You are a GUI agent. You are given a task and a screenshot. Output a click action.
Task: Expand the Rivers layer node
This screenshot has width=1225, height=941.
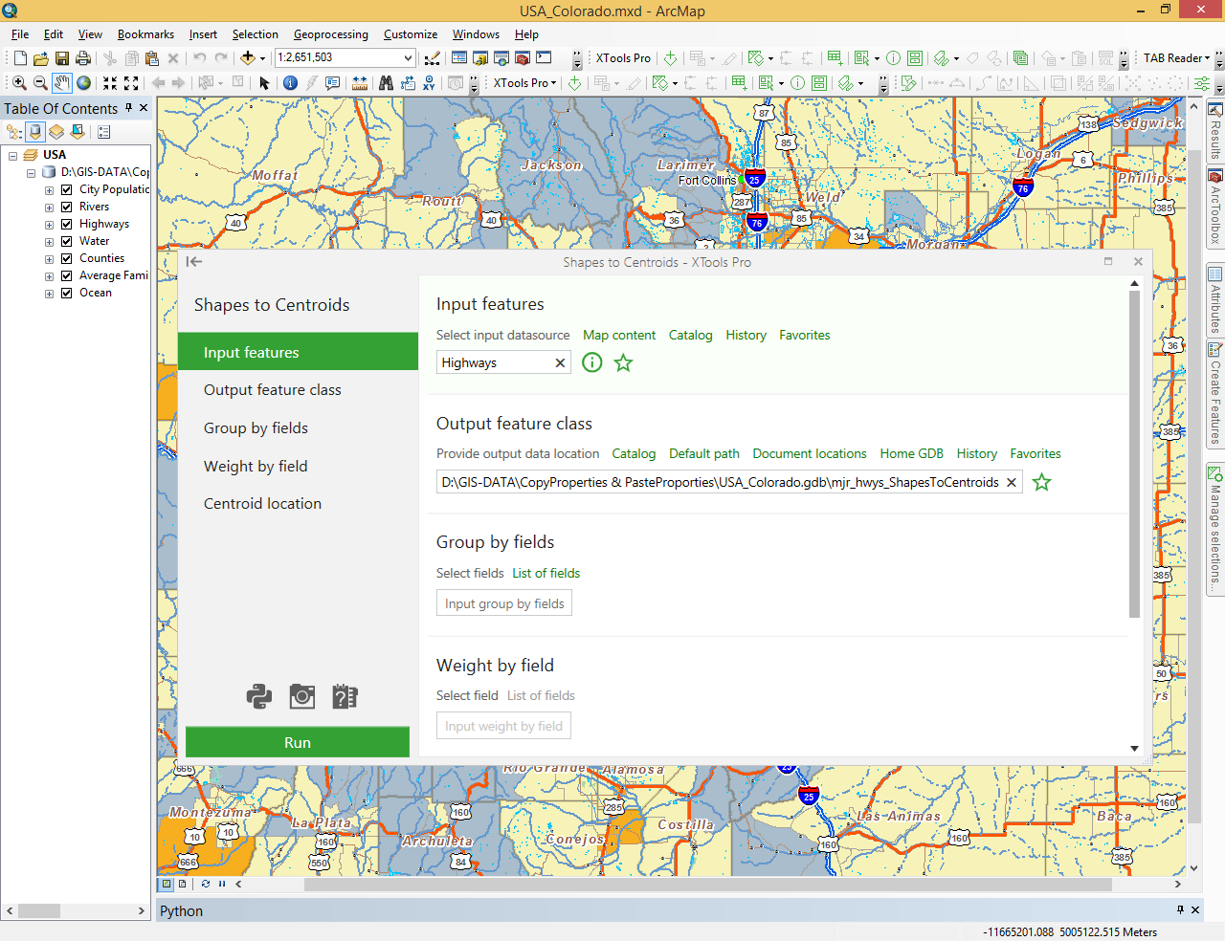[x=49, y=207]
